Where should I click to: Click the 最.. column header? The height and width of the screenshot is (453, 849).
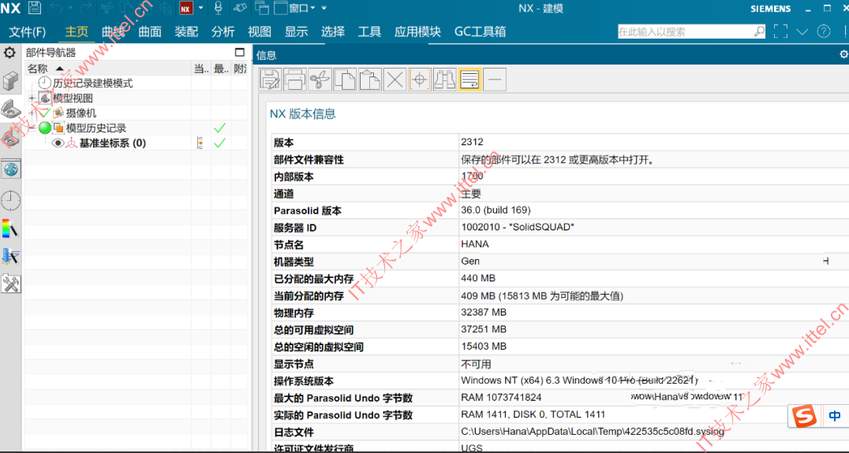pos(221,69)
